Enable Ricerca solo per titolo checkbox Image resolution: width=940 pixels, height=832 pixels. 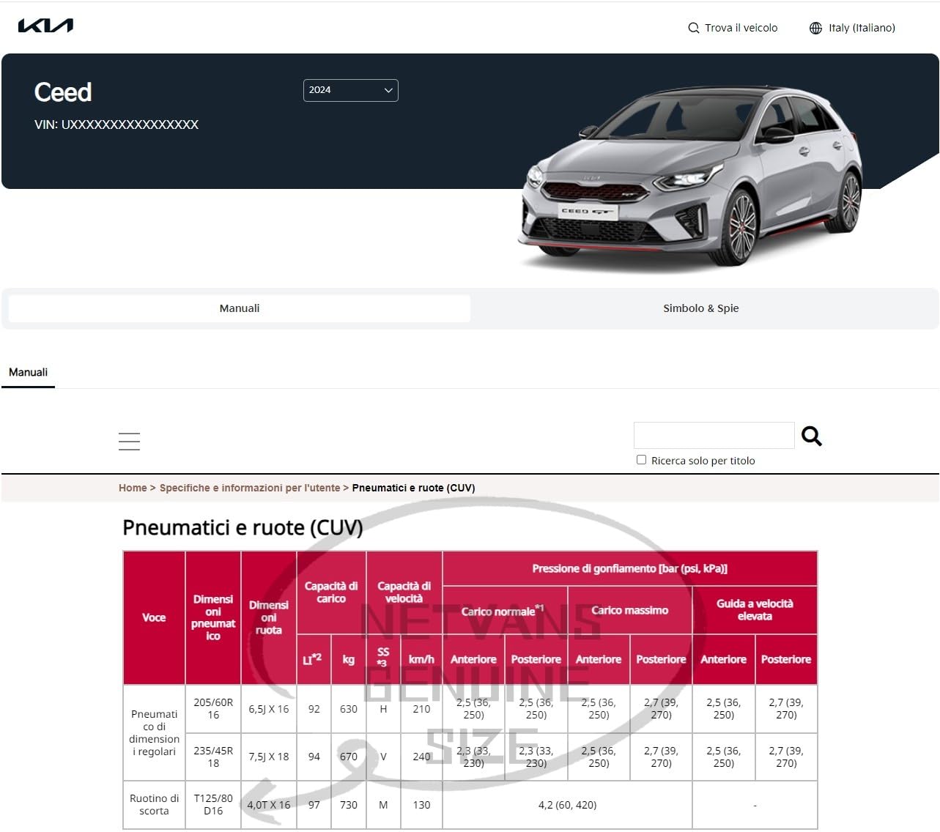(x=641, y=460)
